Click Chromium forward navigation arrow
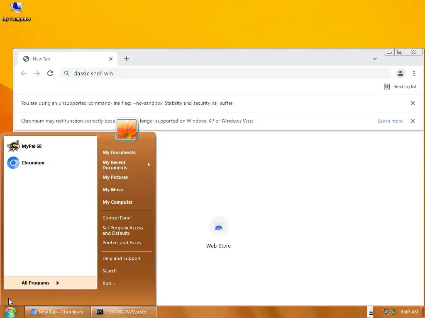 point(37,73)
